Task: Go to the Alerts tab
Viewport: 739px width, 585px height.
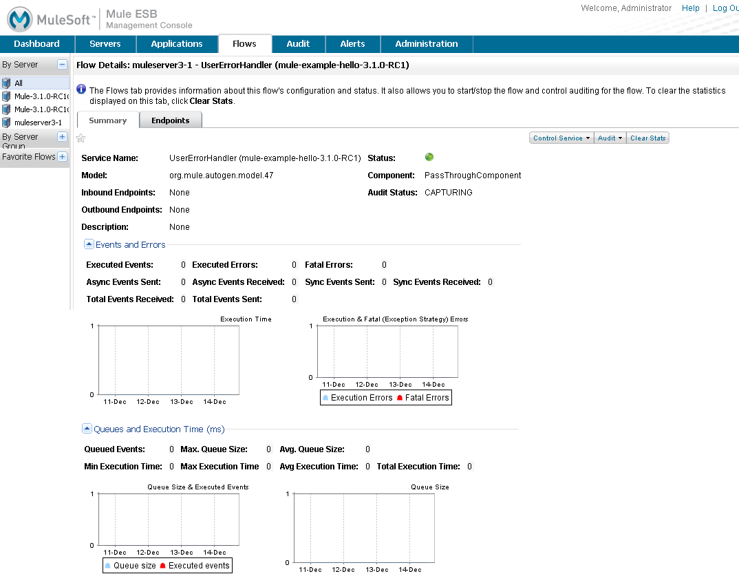Action: tap(352, 44)
